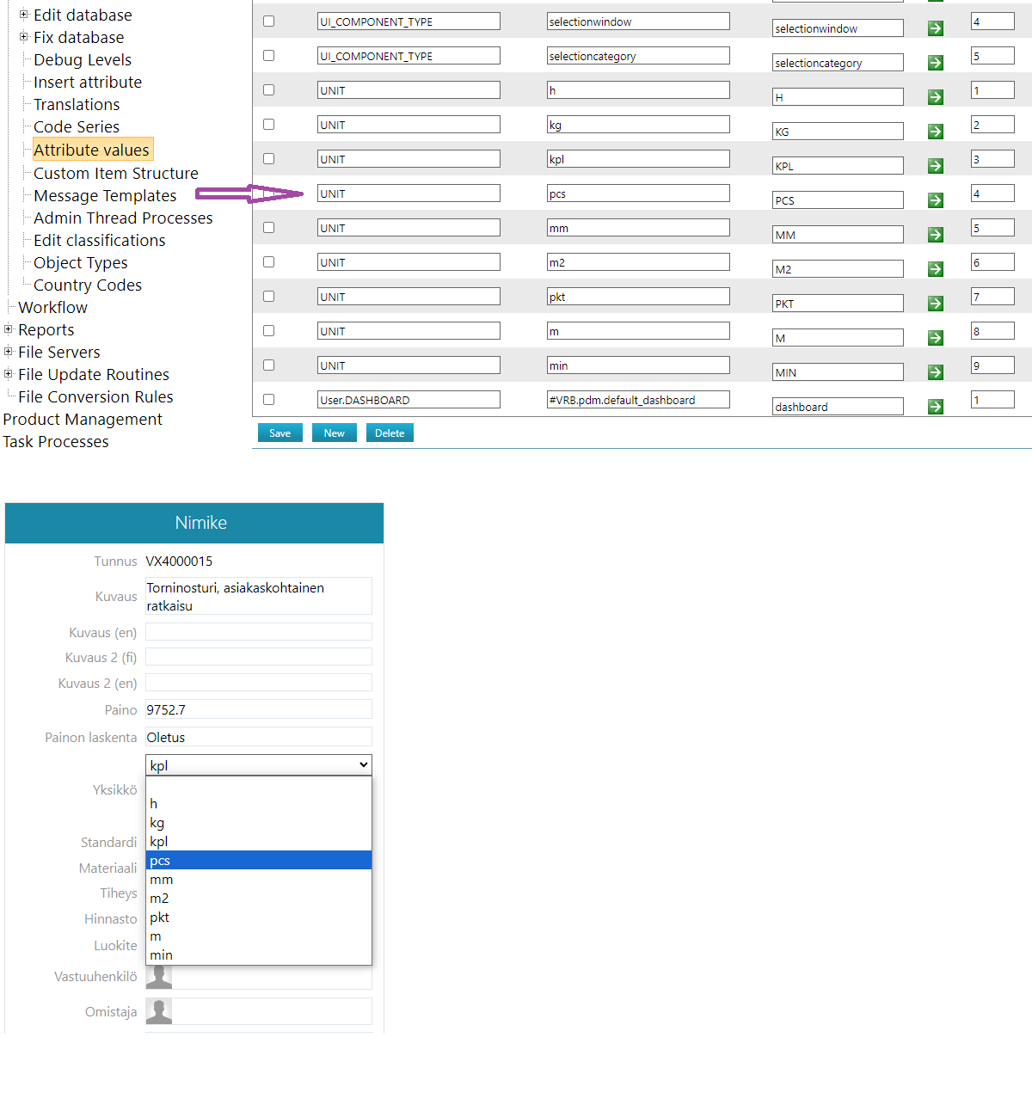Click green arrow for selectionwindow row
Viewport: 1032px width, 1117px height.
pos(936,28)
